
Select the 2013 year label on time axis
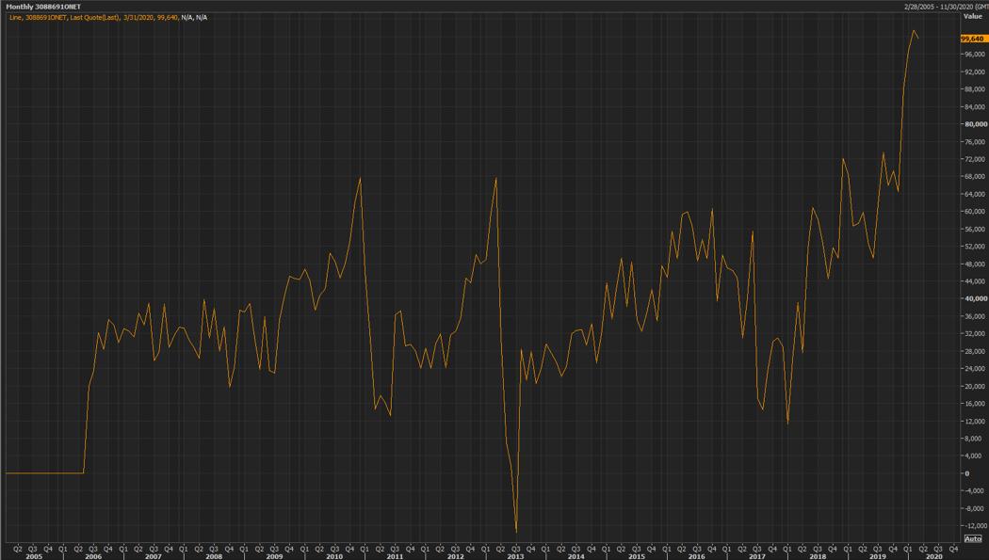pos(515,556)
